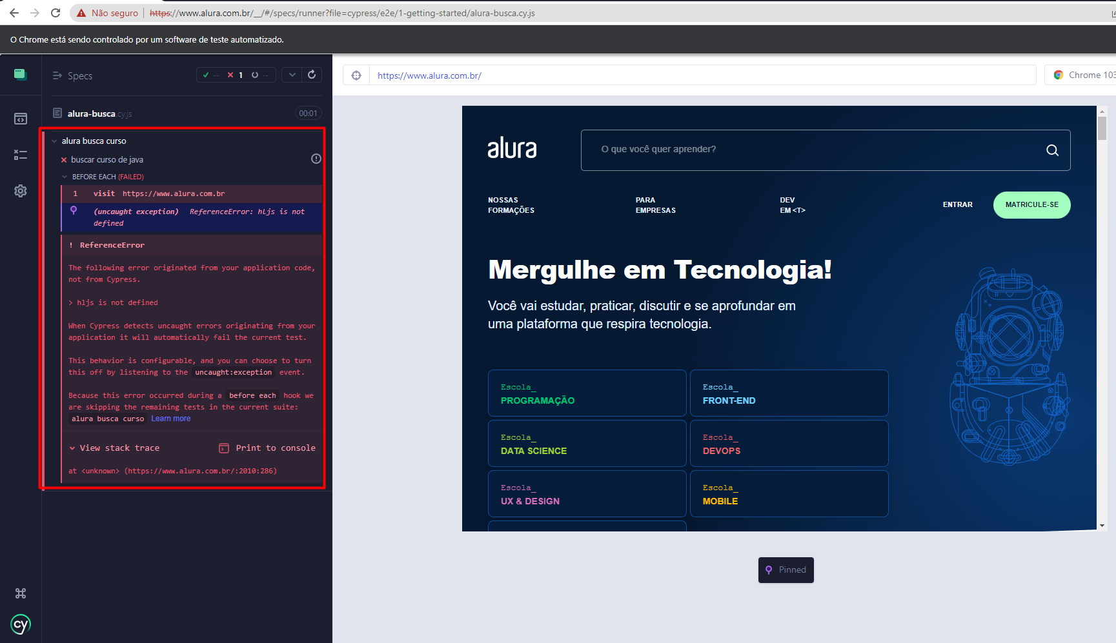Screen dimensions: 1116x643
Task: Click the page vertical scrollbar thumb
Action: click(1102, 128)
